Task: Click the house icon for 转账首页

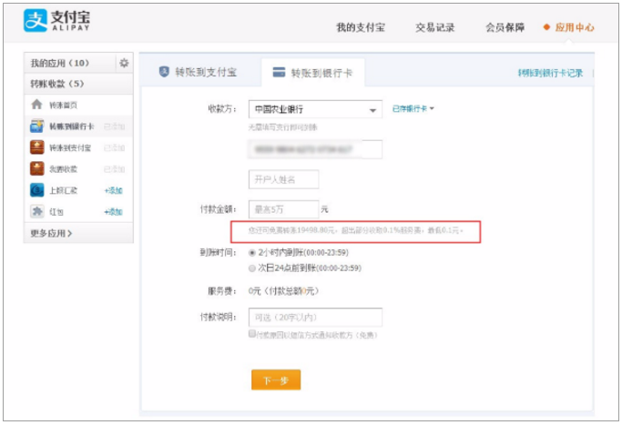Action: pos(36,105)
